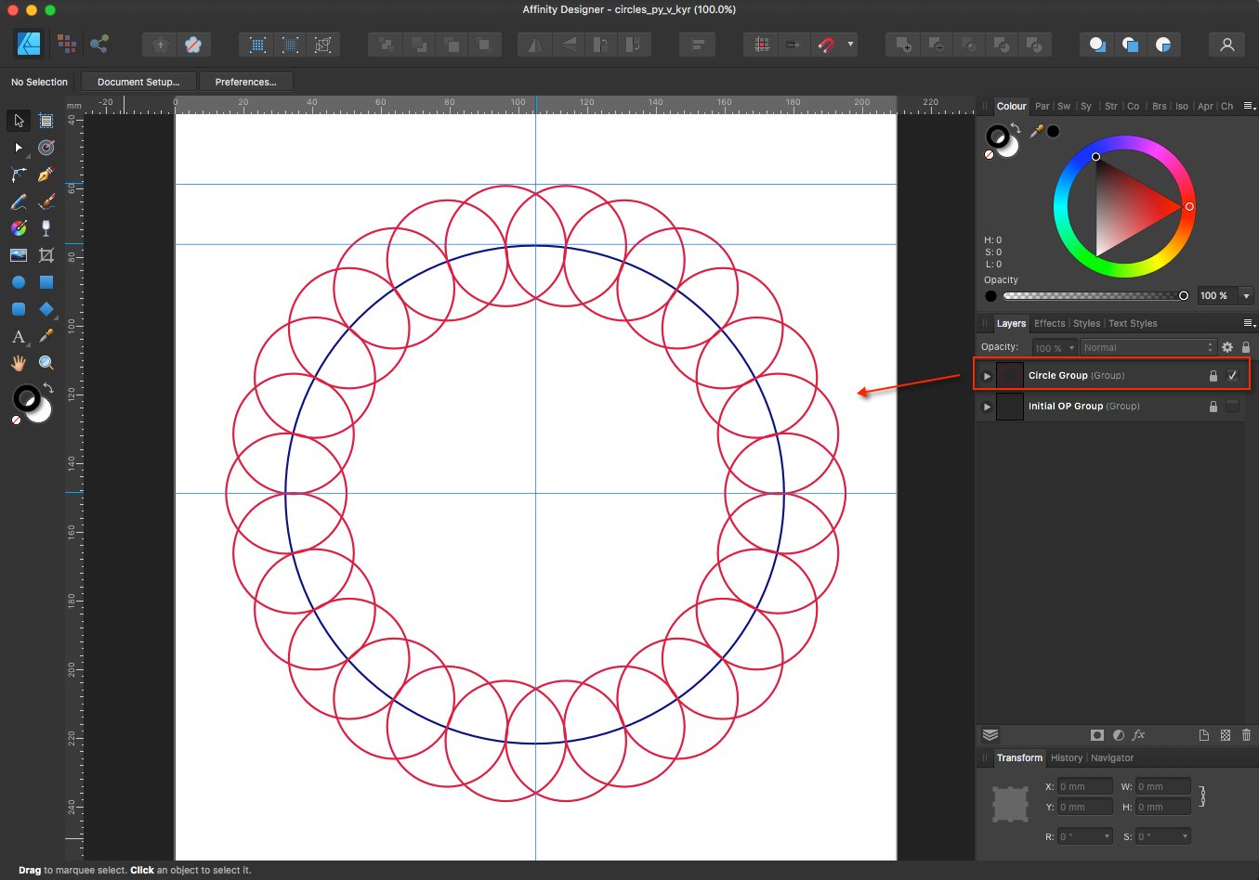
Task: Choose the Artistic Text tool
Action: pos(18,336)
